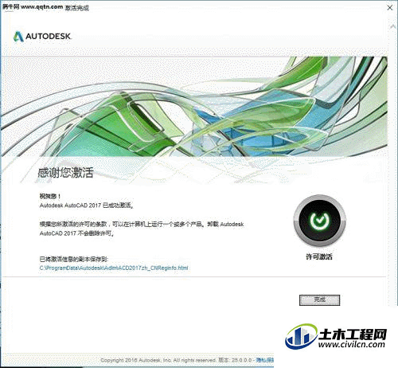Click the 完成 (Finish) button
398x368 pixels.
click(x=319, y=300)
